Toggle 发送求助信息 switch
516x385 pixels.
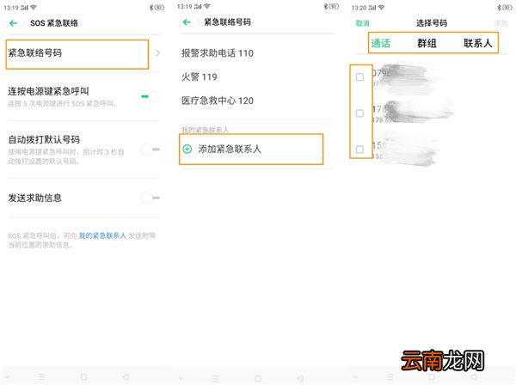(x=150, y=198)
